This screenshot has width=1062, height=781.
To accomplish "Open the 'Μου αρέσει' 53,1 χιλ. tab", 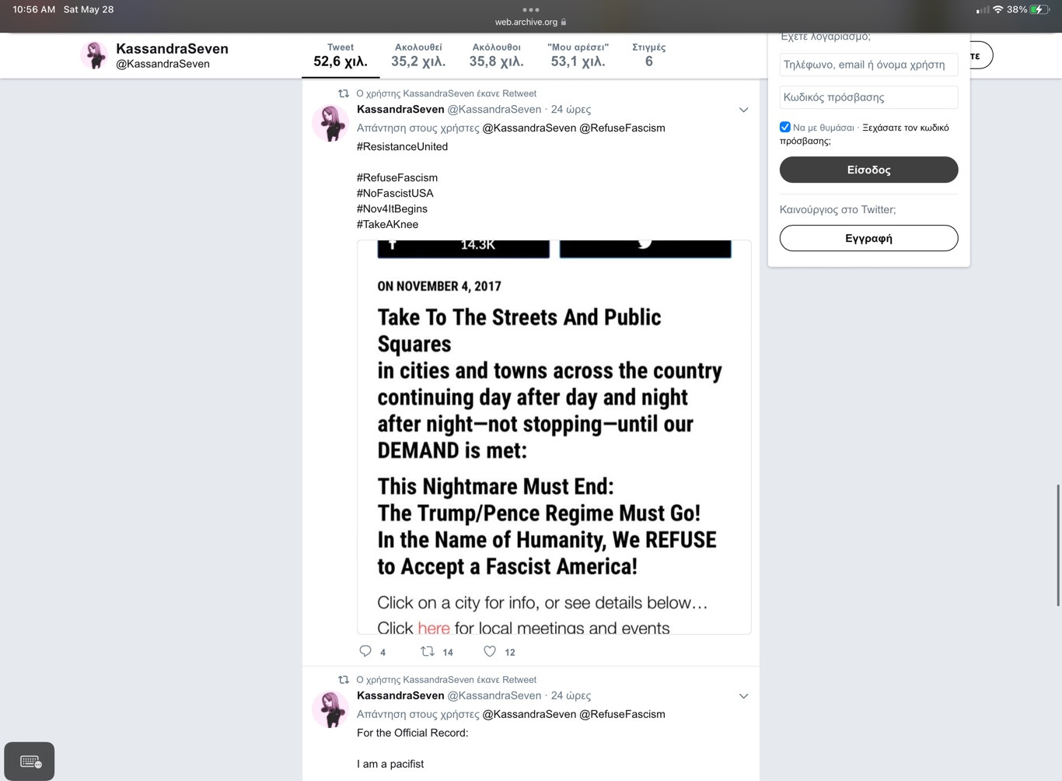I will [578, 55].
